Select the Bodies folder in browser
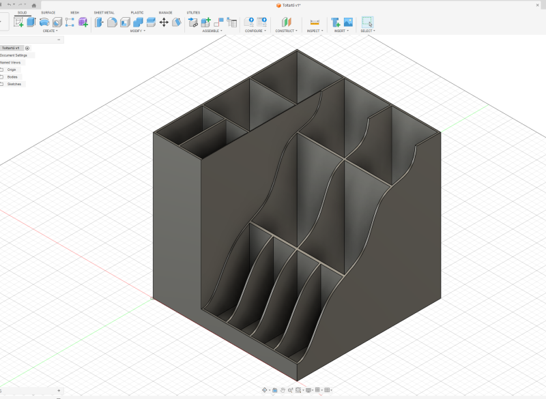The width and height of the screenshot is (546, 399). (x=12, y=77)
